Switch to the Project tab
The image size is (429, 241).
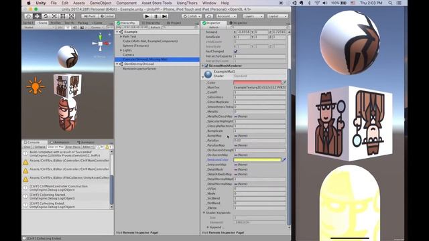pos(174,23)
